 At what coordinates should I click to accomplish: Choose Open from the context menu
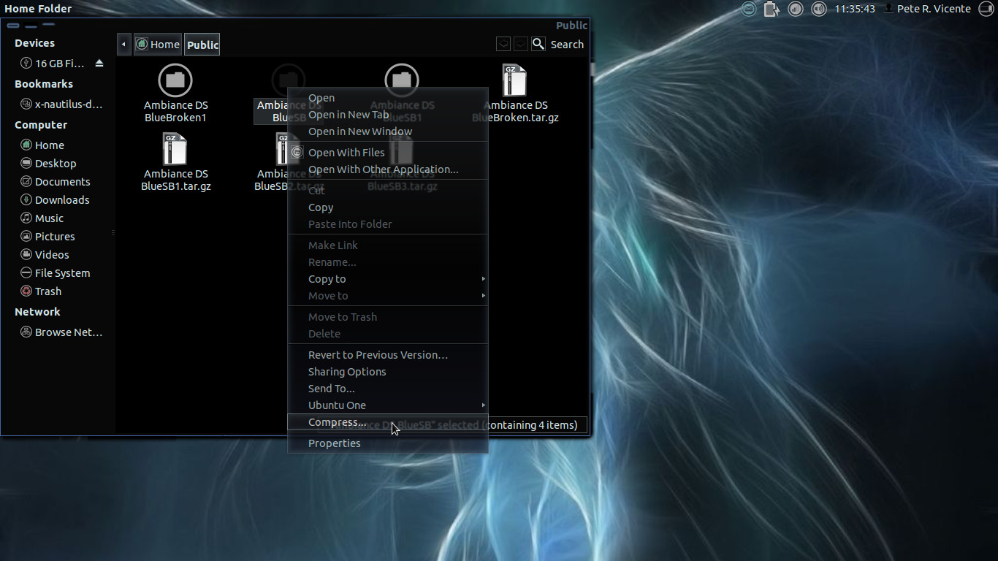388,98
